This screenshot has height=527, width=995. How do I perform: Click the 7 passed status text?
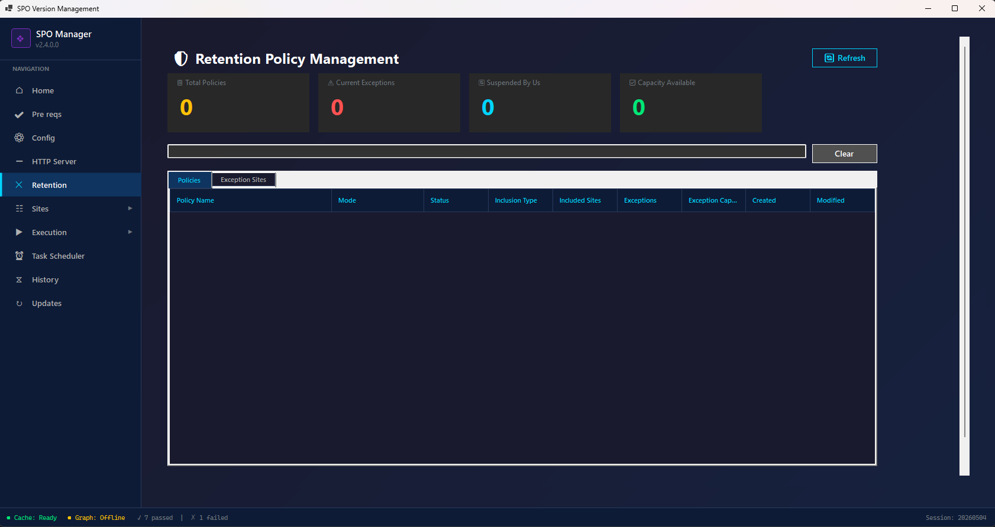click(x=155, y=518)
